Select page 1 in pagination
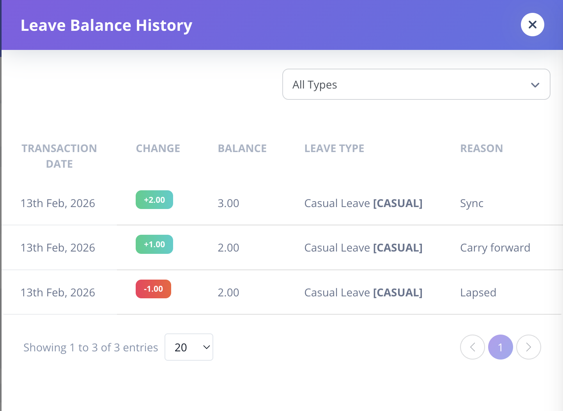563x411 pixels. pos(500,347)
